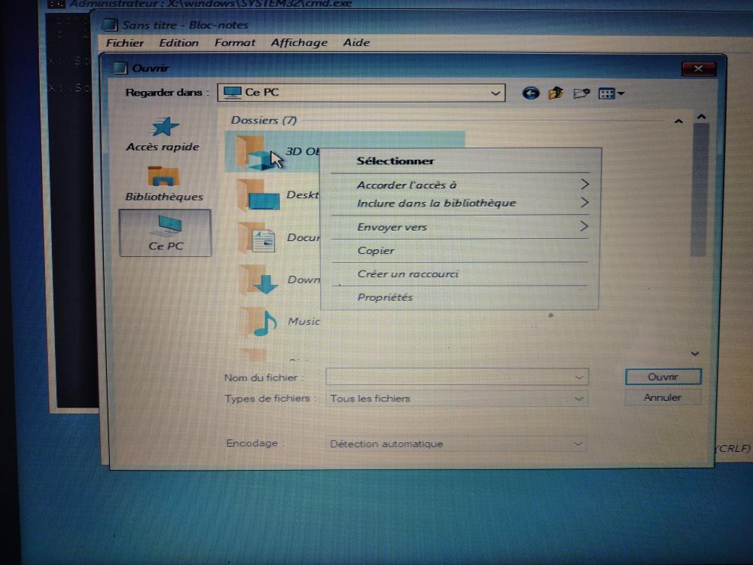Viewport: 753px width, 565px height.
Task: Open the Encodage dropdown
Action: (457, 444)
